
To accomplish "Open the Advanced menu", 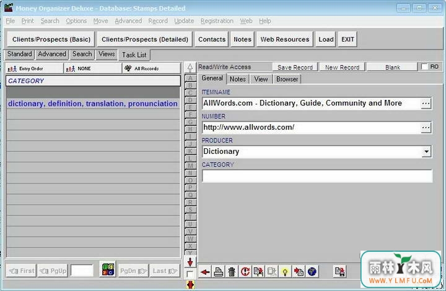I will click(128, 21).
